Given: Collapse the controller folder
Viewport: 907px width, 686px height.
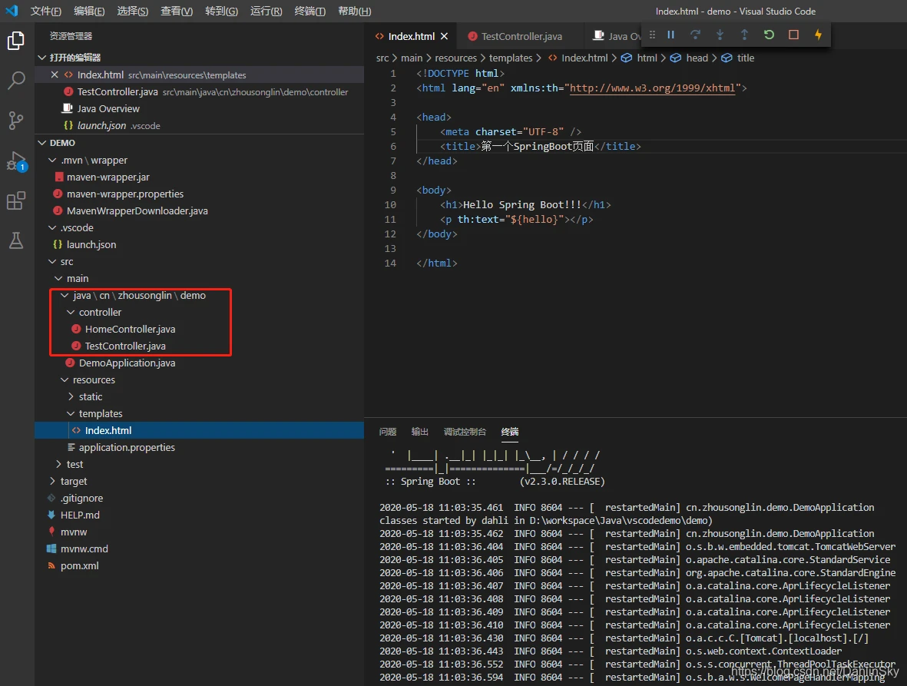Looking at the screenshot, I should [x=71, y=313].
